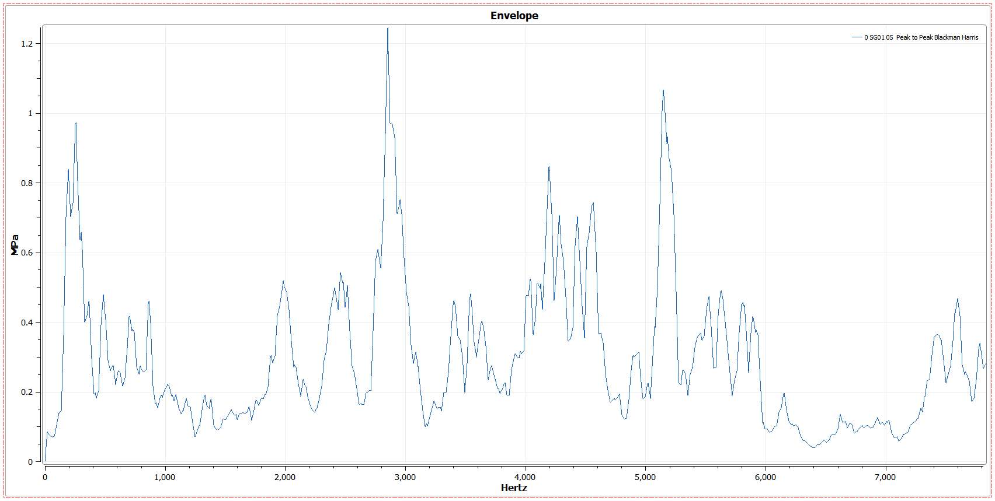Click the 0 x-axis origin label
Screen dimensions: 995x501
point(45,477)
